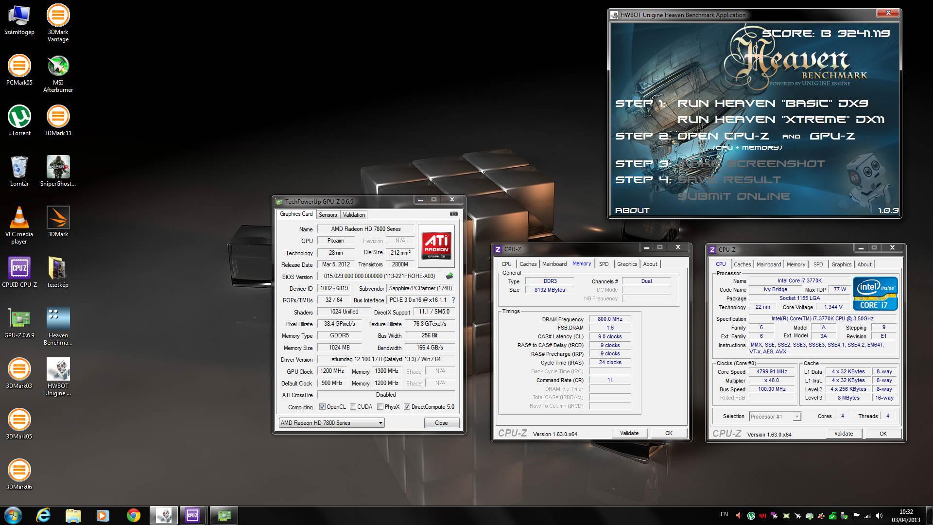Open the 3DMark05 desktop shortcut
Image resolution: width=933 pixels, height=525 pixels.
pyautogui.click(x=19, y=424)
